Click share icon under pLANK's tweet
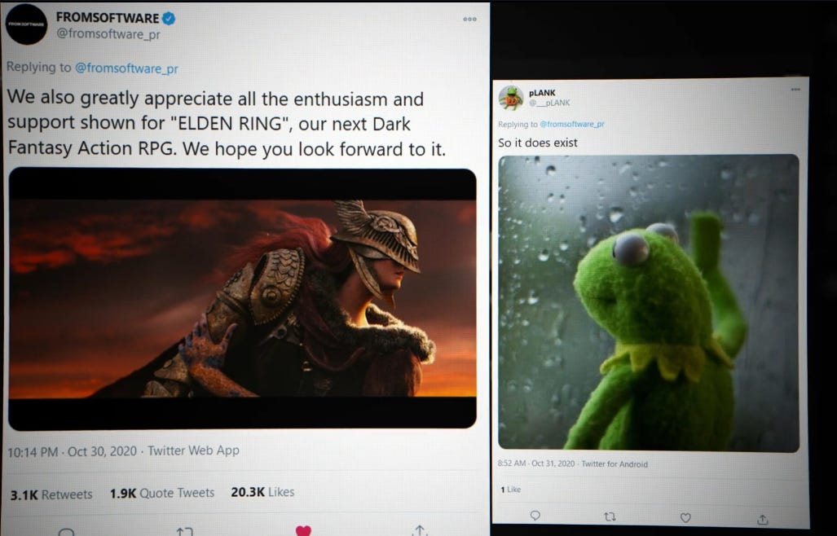This screenshot has width=837, height=536. tap(762, 518)
